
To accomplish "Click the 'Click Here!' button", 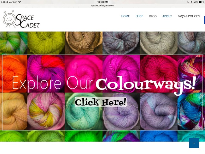I will coord(100,102).
